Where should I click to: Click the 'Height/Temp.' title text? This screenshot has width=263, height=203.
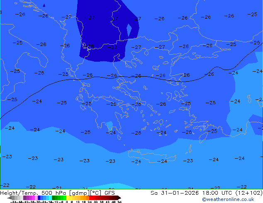coord(19,193)
